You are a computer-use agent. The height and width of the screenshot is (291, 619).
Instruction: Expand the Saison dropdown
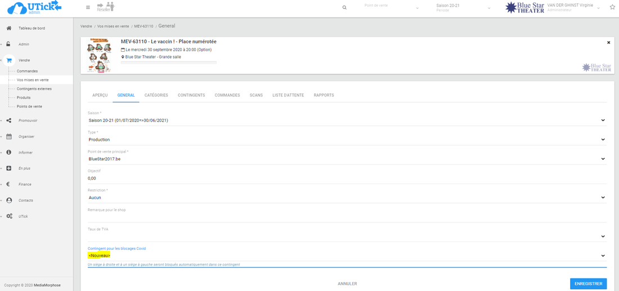pos(603,120)
